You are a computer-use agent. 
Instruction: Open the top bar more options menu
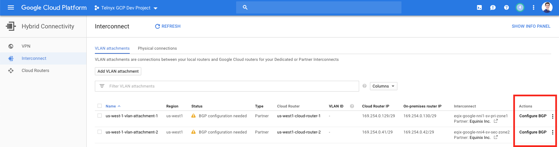point(534,7)
